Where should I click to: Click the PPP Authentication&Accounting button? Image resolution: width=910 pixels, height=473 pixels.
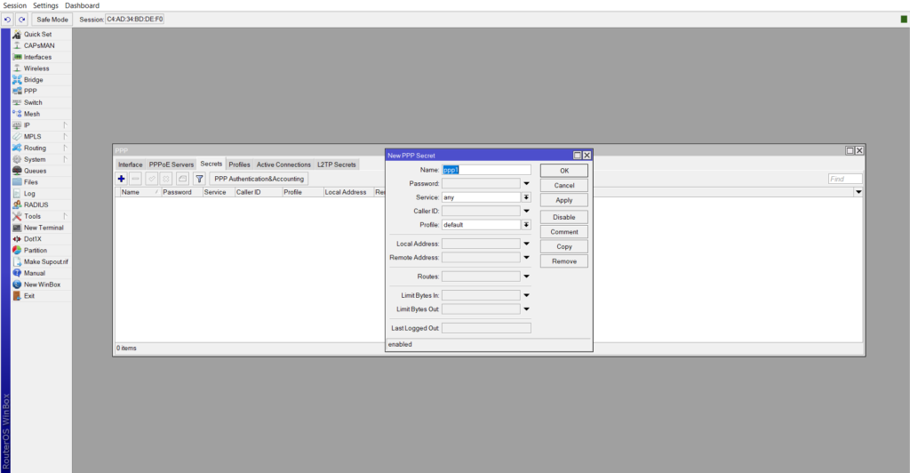[x=259, y=179]
